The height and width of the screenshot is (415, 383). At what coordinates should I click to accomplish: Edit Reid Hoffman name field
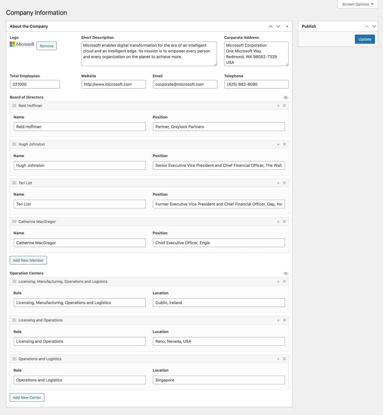[x=80, y=127]
